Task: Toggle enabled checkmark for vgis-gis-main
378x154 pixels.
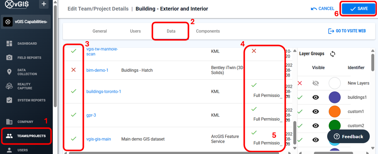Action: [x=74, y=139]
